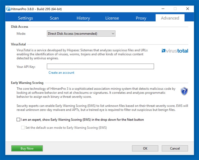Click the Disk Access section heading
The width and height of the screenshot is (199, 160).
pyautogui.click(x=20, y=27)
